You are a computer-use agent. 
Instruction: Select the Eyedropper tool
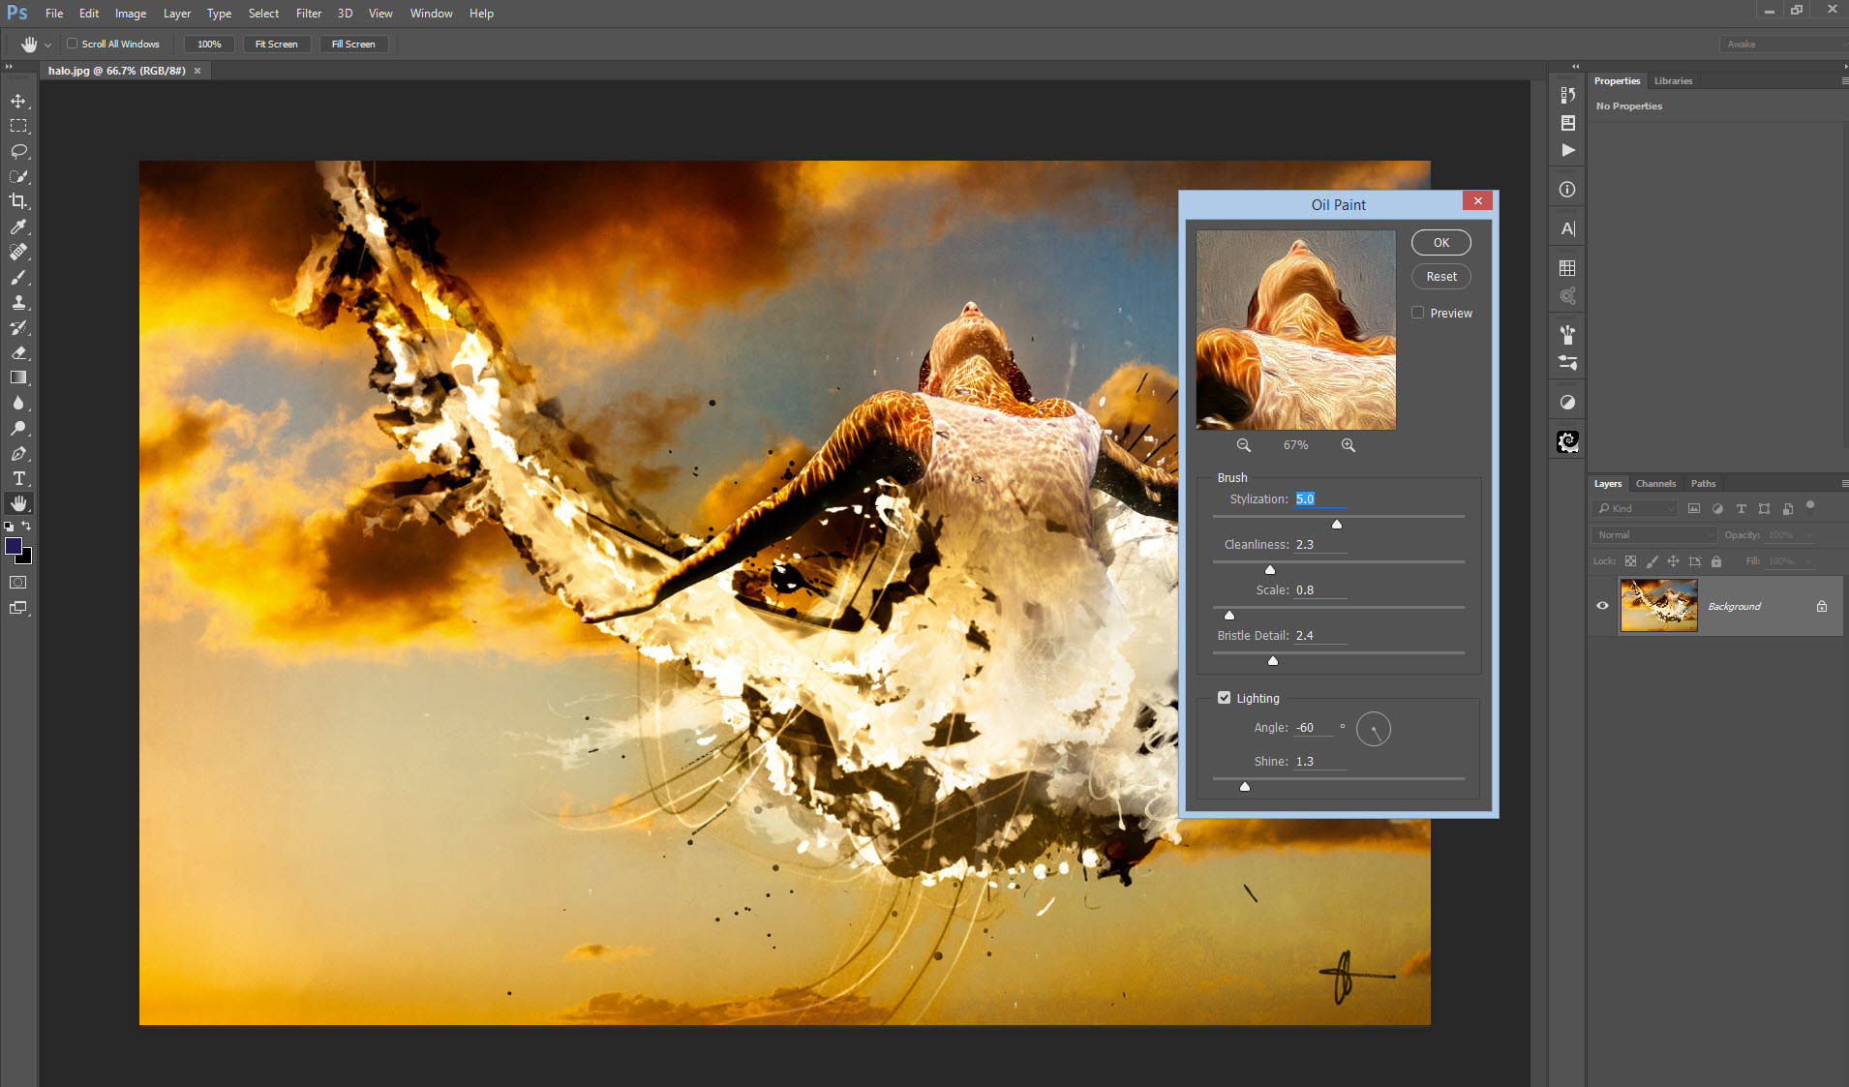click(x=18, y=226)
